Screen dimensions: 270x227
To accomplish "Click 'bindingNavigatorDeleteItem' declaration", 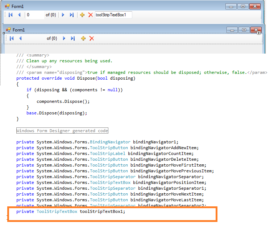I will [107, 159].
